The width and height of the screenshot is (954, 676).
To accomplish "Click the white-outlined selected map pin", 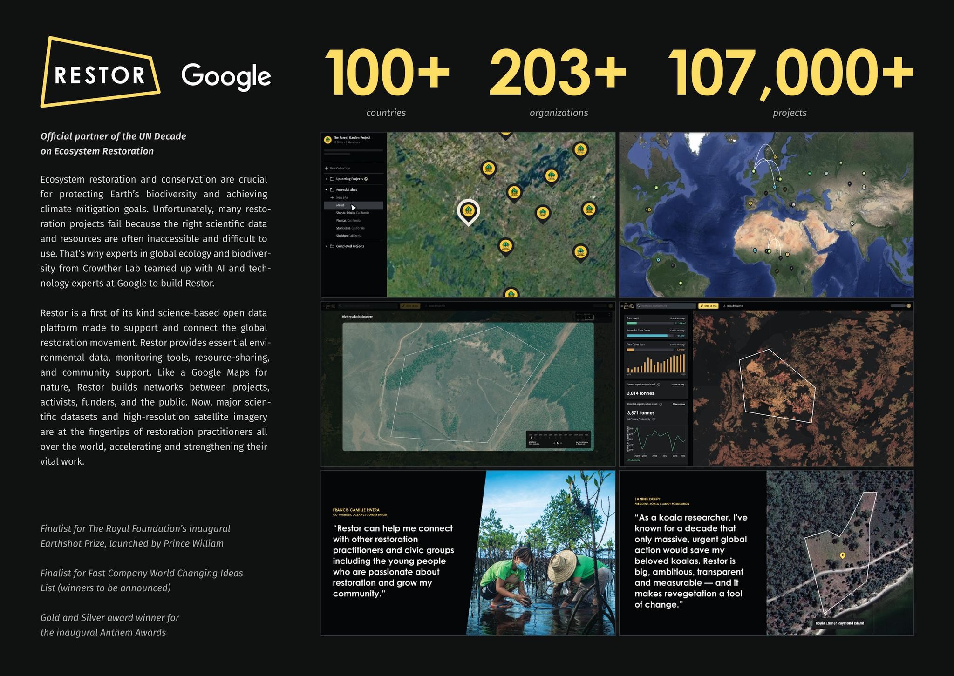I will pos(468,212).
